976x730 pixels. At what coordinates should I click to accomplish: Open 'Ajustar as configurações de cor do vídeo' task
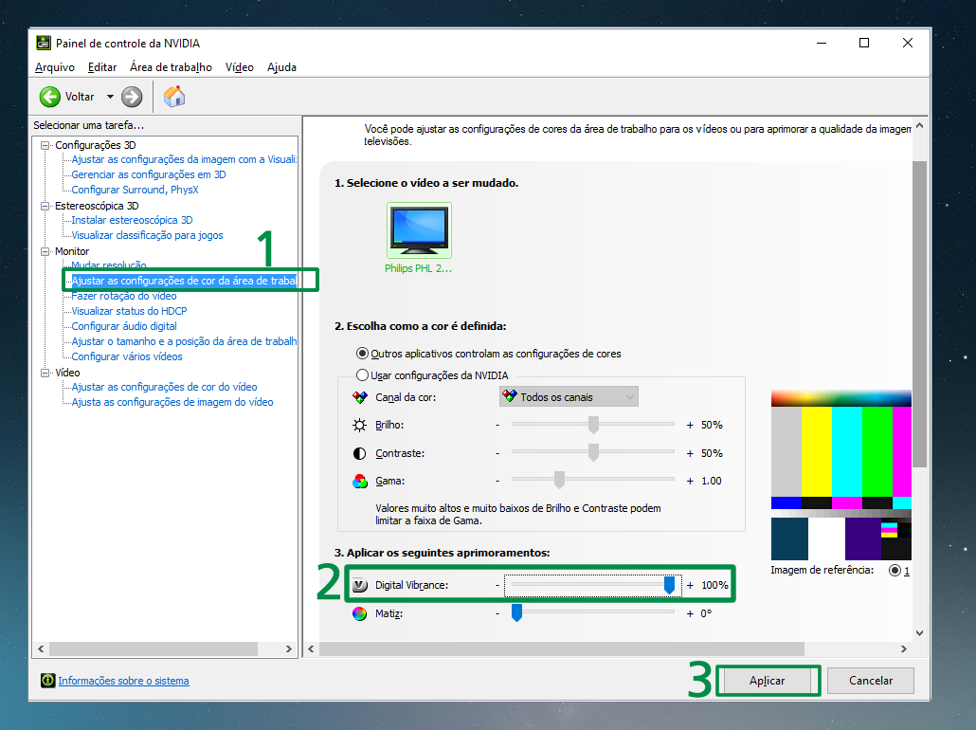(164, 388)
